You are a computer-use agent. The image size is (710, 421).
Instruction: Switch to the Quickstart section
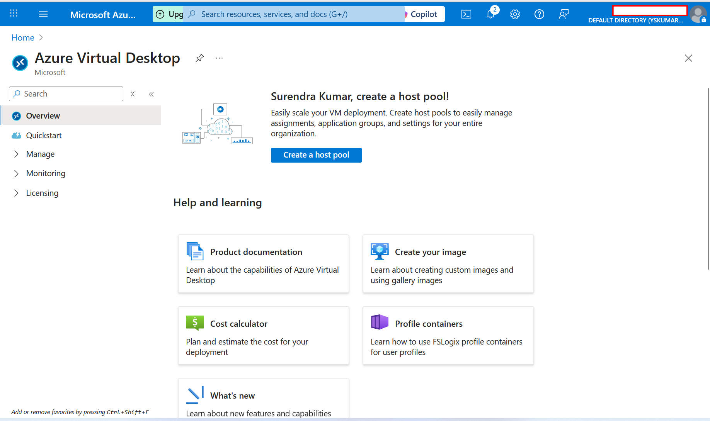44,135
